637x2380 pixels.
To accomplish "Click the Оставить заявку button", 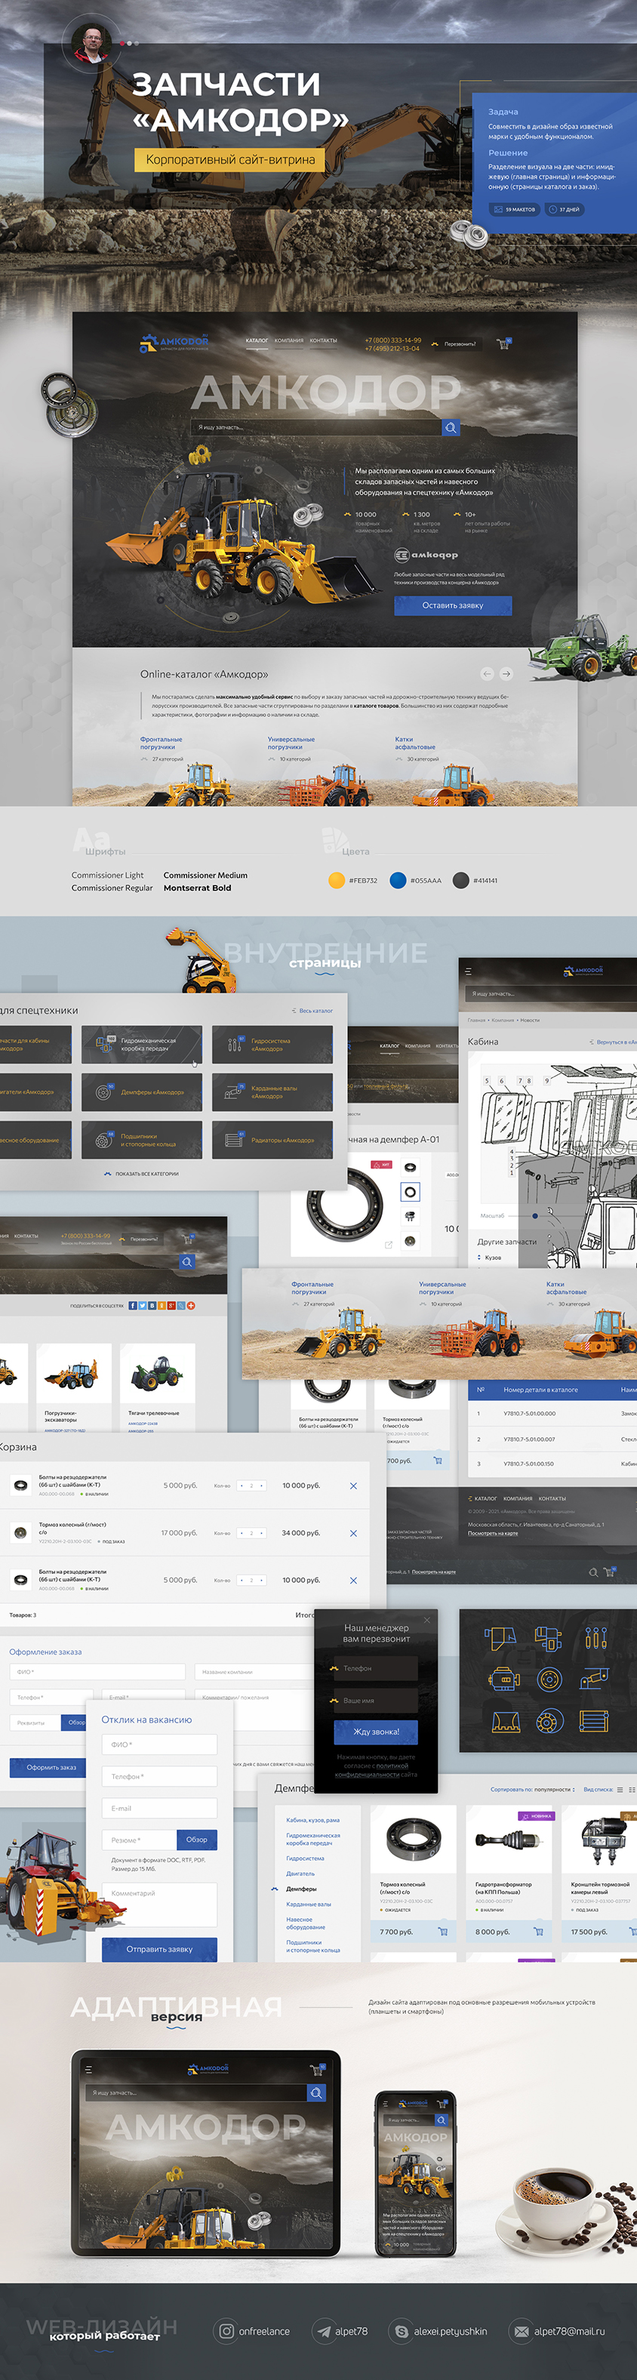I will coord(452,605).
